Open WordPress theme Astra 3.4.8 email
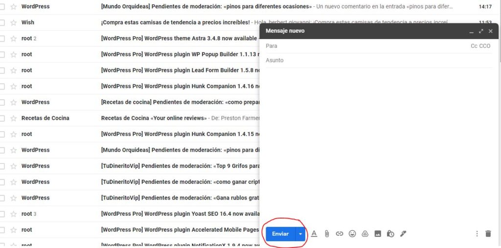The height and width of the screenshot is (248, 501). pyautogui.click(x=179, y=38)
